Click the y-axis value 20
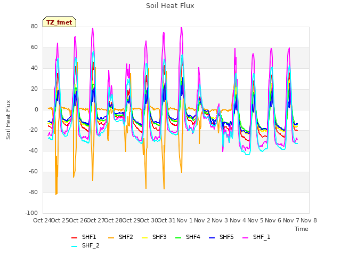This screenshot has height=256, width=341. [x=34, y=89]
